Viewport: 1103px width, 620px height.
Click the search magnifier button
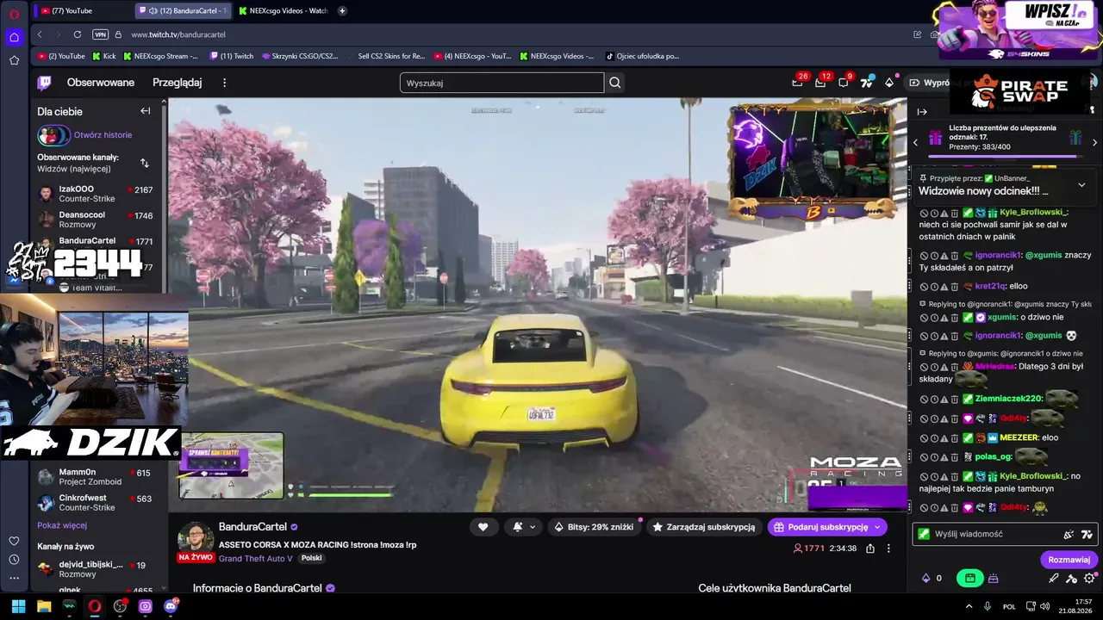click(615, 83)
